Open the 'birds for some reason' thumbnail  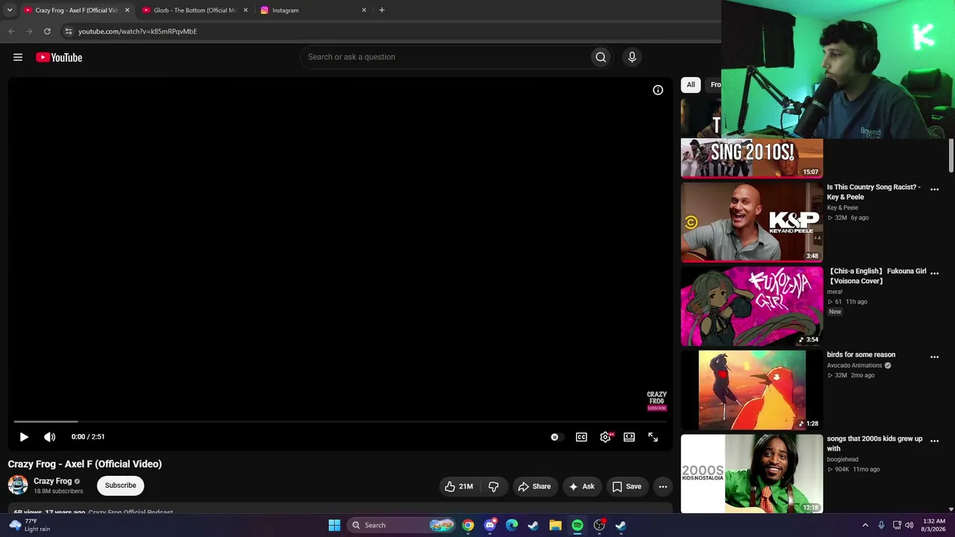[x=752, y=390]
